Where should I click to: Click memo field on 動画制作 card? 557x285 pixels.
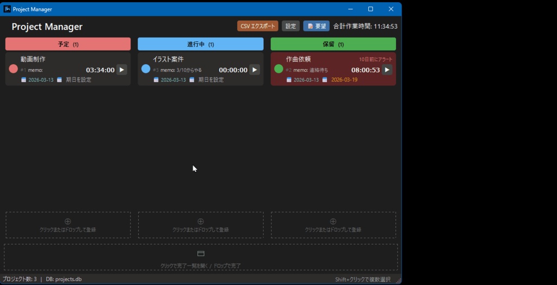coord(35,70)
